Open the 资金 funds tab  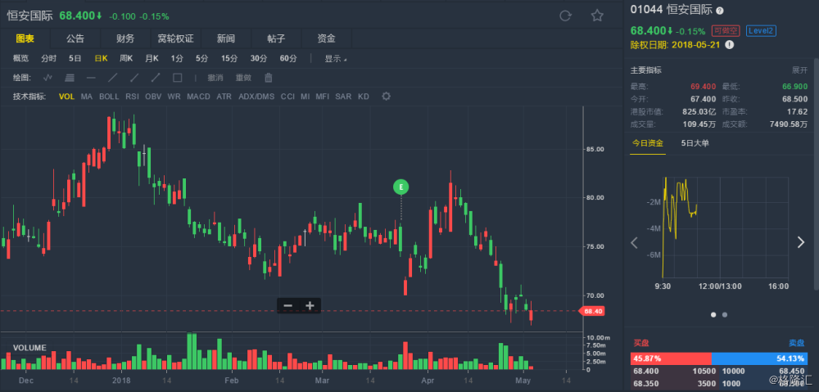coord(326,38)
